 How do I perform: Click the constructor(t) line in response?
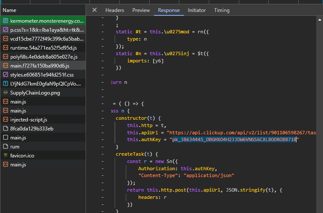(x=138, y=118)
